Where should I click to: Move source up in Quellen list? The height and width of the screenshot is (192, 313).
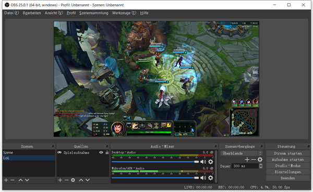[x=81, y=180]
